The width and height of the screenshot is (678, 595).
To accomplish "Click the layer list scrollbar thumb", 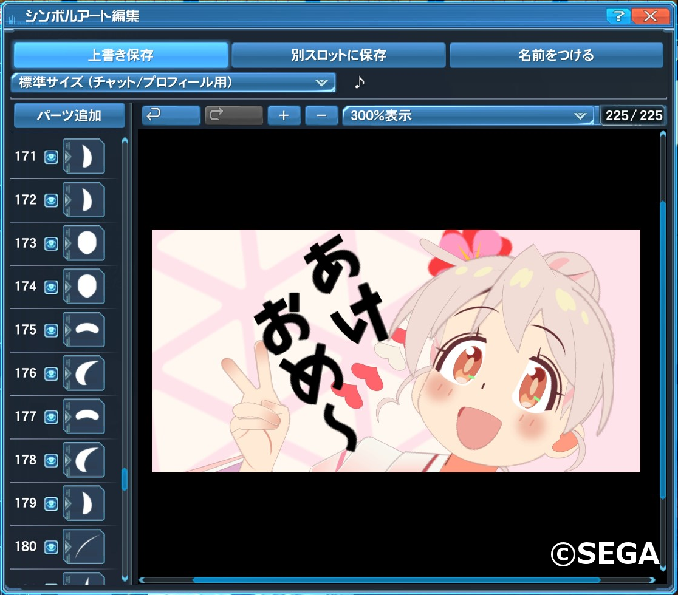I will (x=125, y=479).
